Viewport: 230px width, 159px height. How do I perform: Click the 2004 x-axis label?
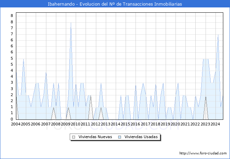16,124
